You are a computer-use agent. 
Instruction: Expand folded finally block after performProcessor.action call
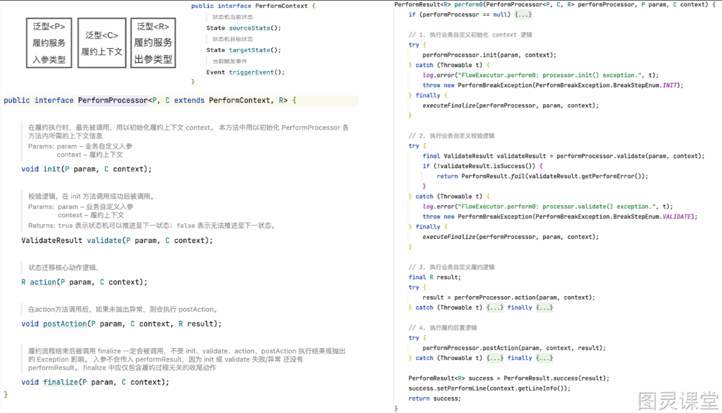pyautogui.click(x=544, y=308)
